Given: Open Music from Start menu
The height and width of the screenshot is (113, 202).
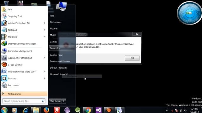Looking at the screenshot, I should pyautogui.click(x=53, y=35).
